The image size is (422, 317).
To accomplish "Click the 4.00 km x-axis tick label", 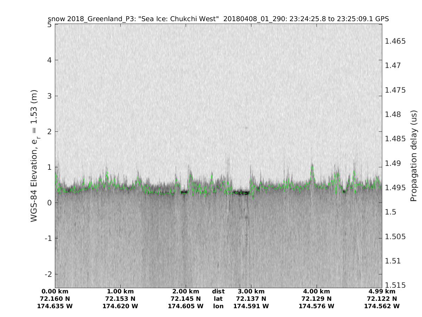I will click(x=316, y=291).
